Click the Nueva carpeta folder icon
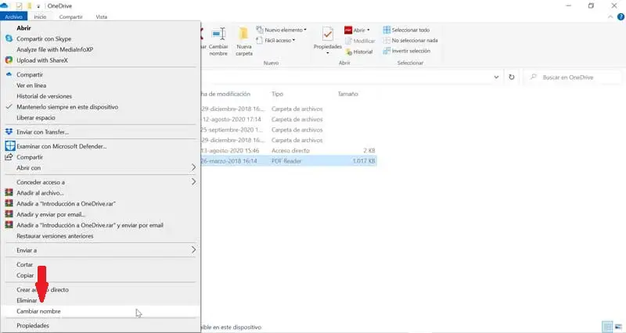The height and width of the screenshot is (333, 626). [x=243, y=34]
